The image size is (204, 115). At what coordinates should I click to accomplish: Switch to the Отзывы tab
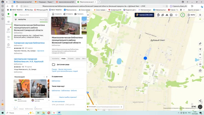coord(71,59)
